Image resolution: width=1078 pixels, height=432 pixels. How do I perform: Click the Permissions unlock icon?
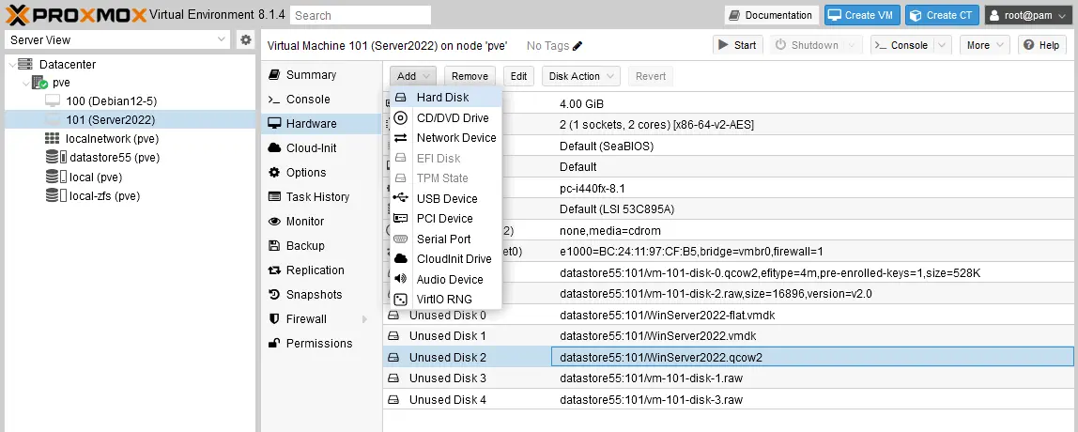point(274,344)
